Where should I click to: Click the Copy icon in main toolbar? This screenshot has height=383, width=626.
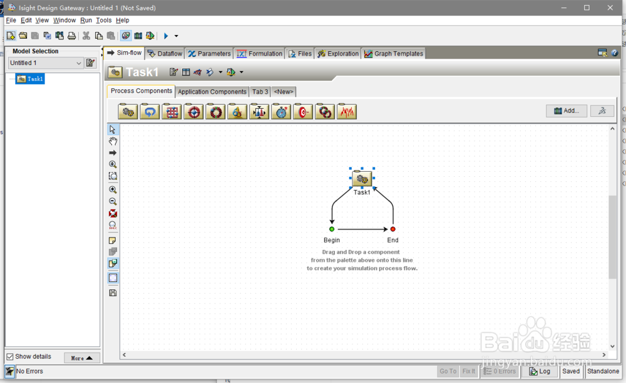pyautogui.click(x=99, y=36)
